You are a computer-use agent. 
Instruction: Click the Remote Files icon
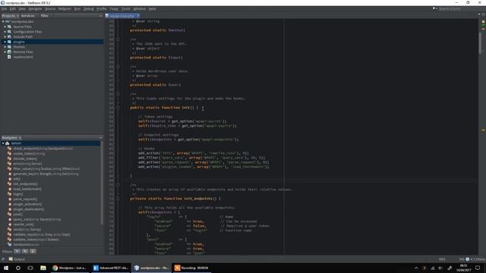pos(9,52)
